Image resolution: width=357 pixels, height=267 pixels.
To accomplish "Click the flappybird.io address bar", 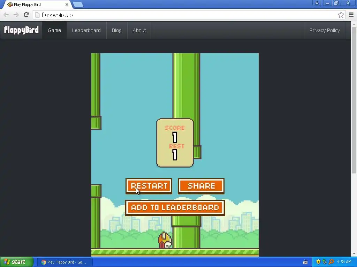I will (189, 15).
